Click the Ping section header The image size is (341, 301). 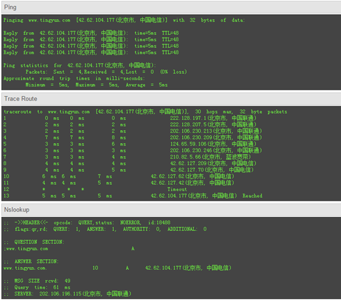pos(171,7)
